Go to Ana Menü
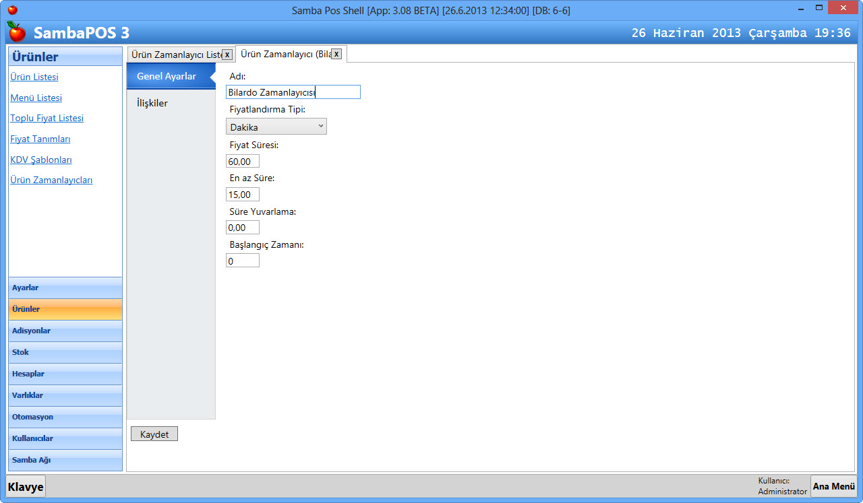The image size is (863, 503). point(833,486)
